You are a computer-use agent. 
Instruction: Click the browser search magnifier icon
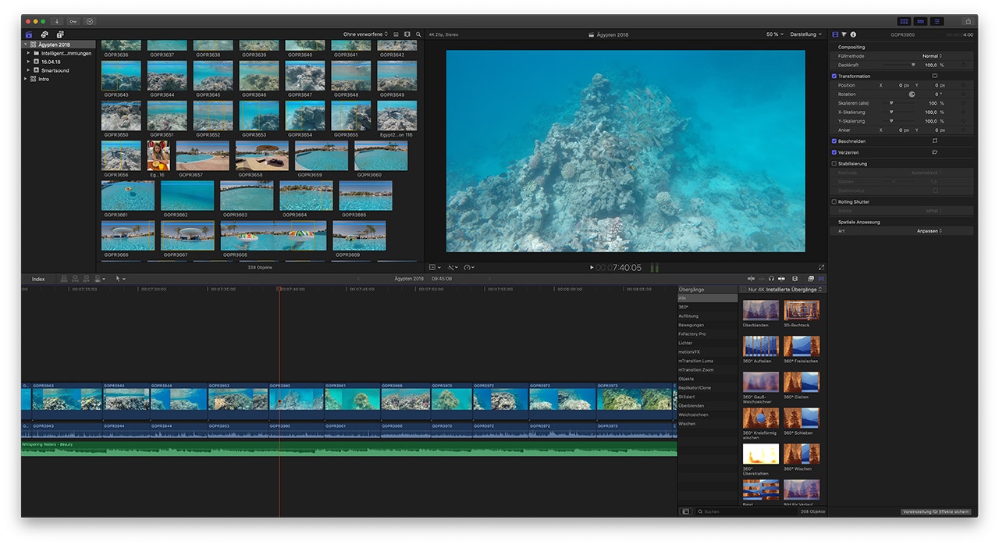click(418, 34)
